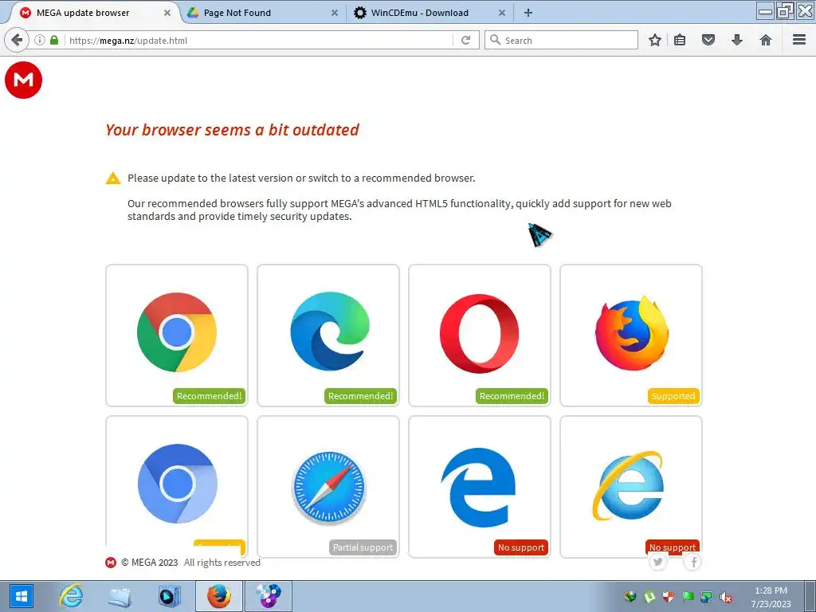Select the Safari browser card

pyautogui.click(x=328, y=487)
